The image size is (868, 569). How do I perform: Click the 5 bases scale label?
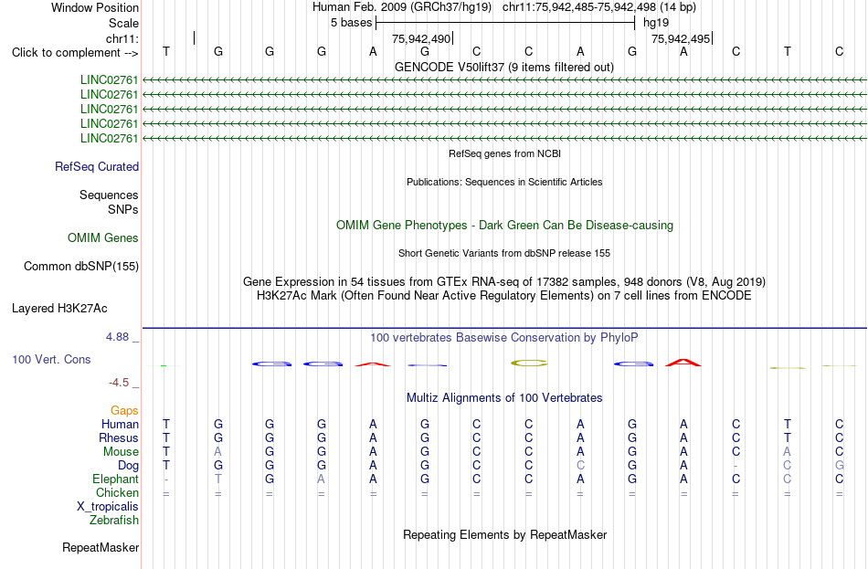coord(351,23)
